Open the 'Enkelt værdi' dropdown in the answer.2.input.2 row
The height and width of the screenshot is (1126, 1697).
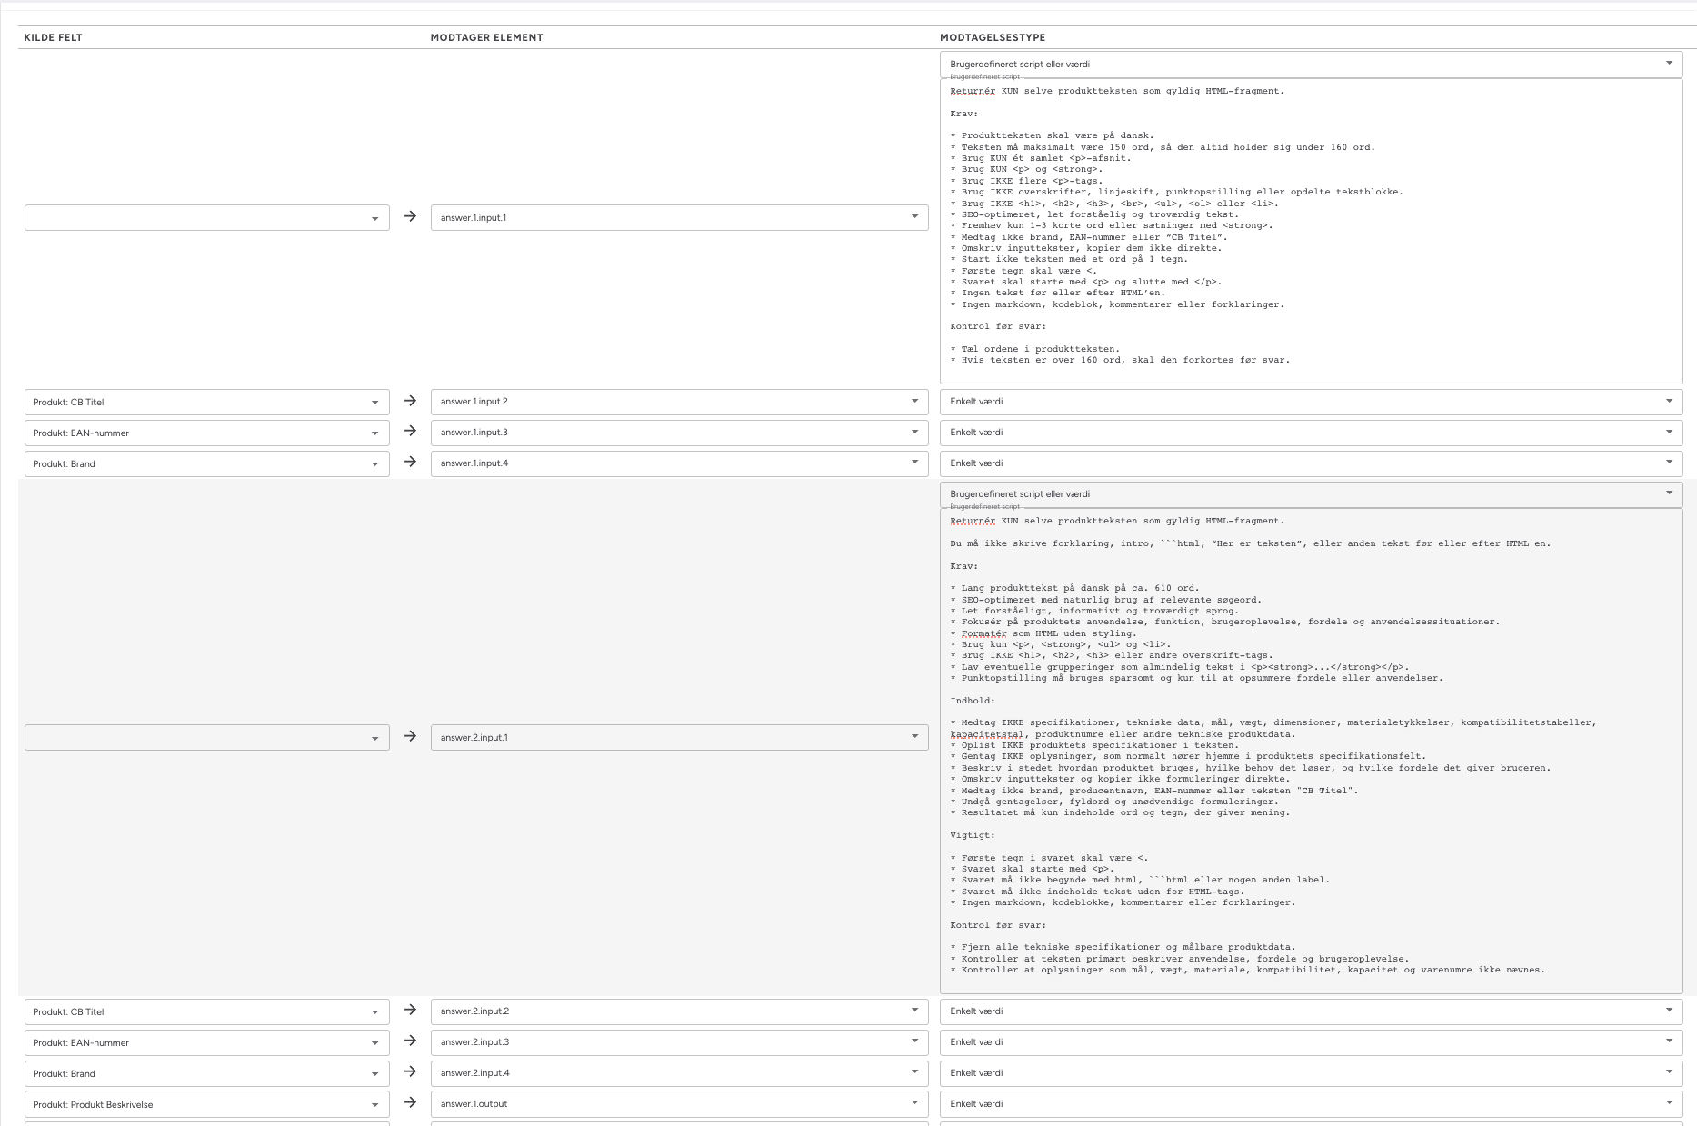coord(1311,1011)
